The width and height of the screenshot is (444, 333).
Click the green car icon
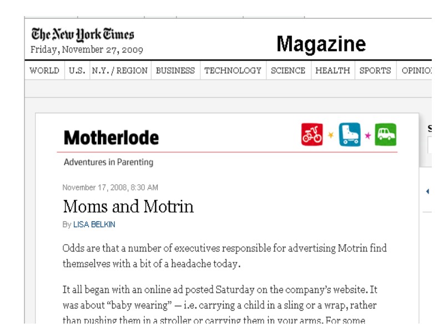(386, 135)
